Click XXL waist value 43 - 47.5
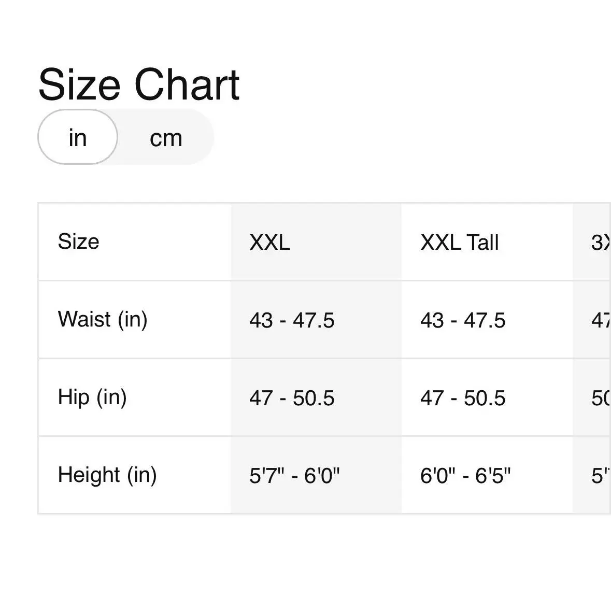 (292, 320)
